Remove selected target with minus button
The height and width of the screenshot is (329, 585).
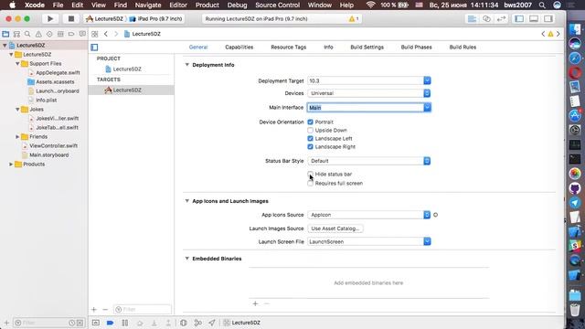[x=105, y=309]
